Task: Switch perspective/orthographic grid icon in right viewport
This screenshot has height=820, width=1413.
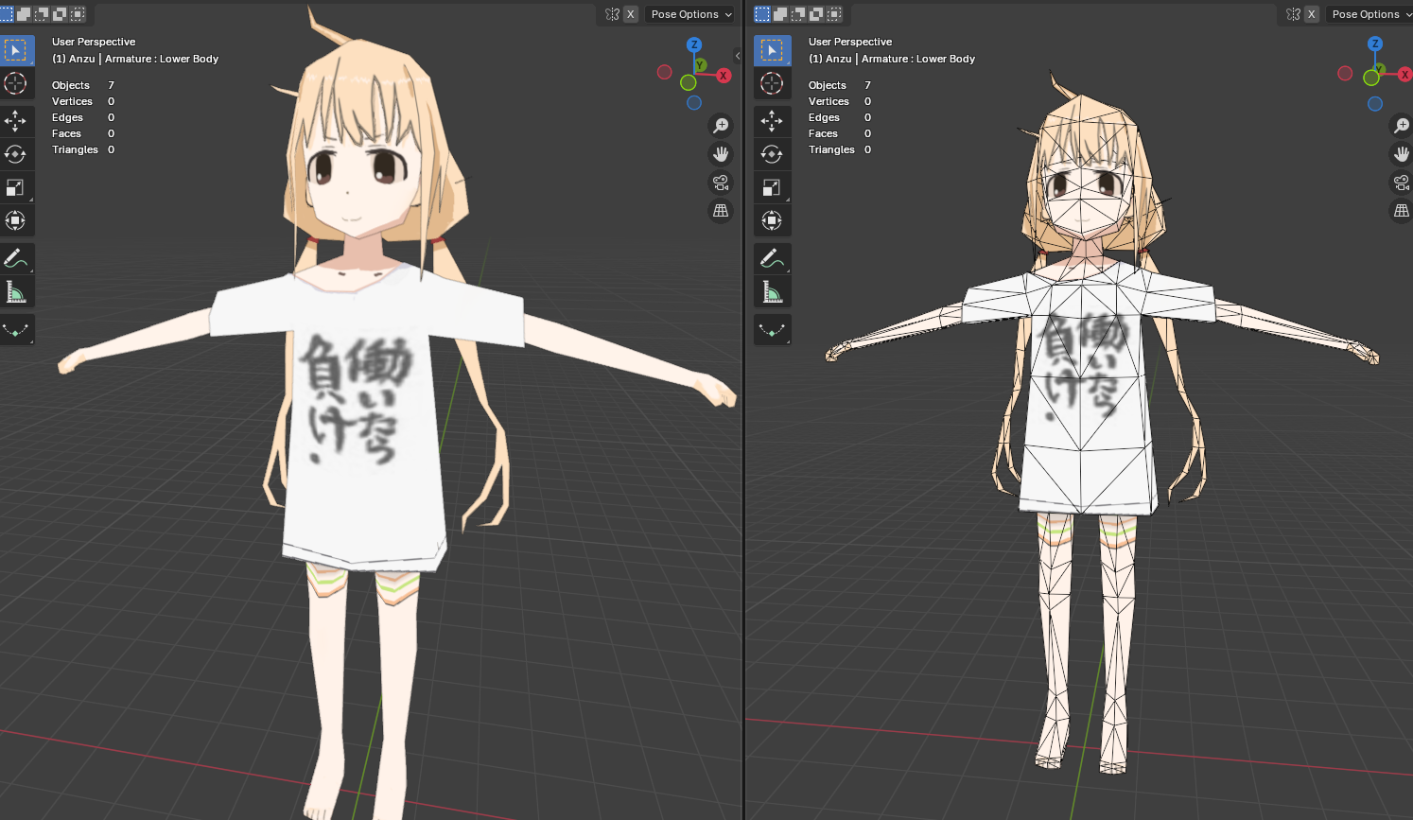Action: [x=1402, y=210]
